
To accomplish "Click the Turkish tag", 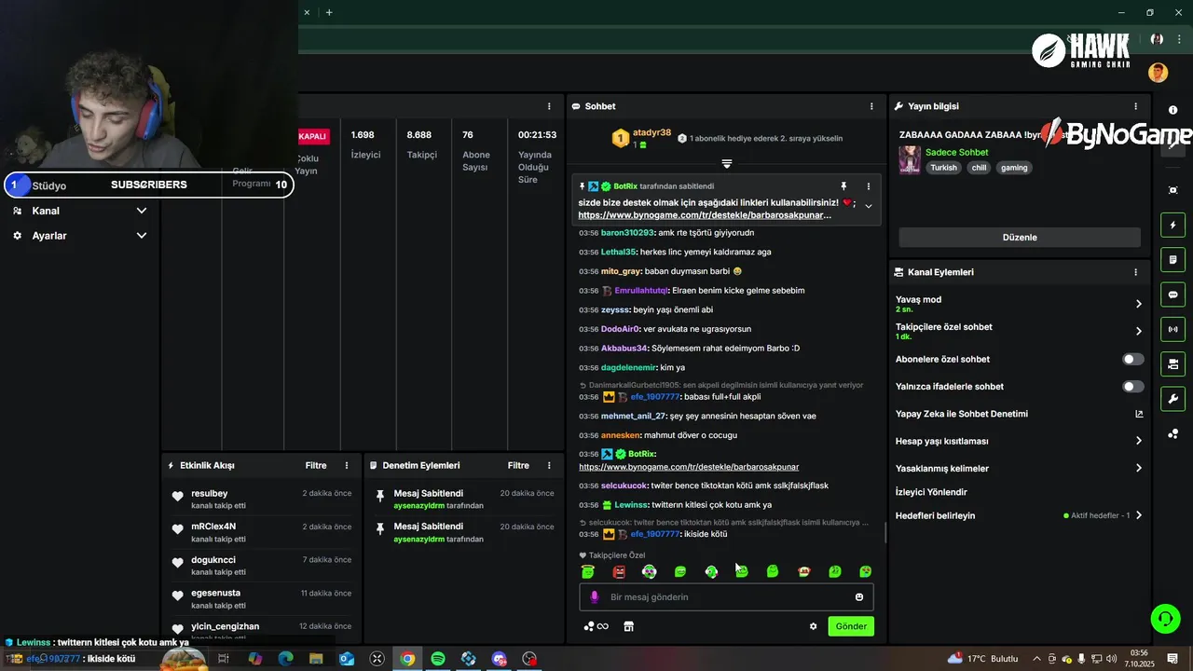I will pyautogui.click(x=943, y=168).
